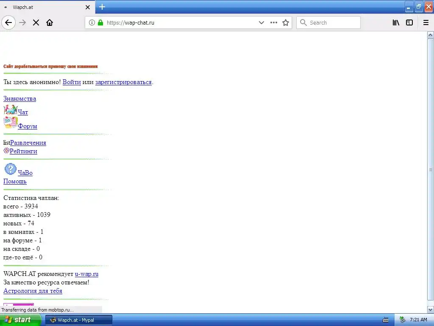The image size is (434, 326).
Task: Click the statistic 'на форуме - 1'
Action: 22,240
